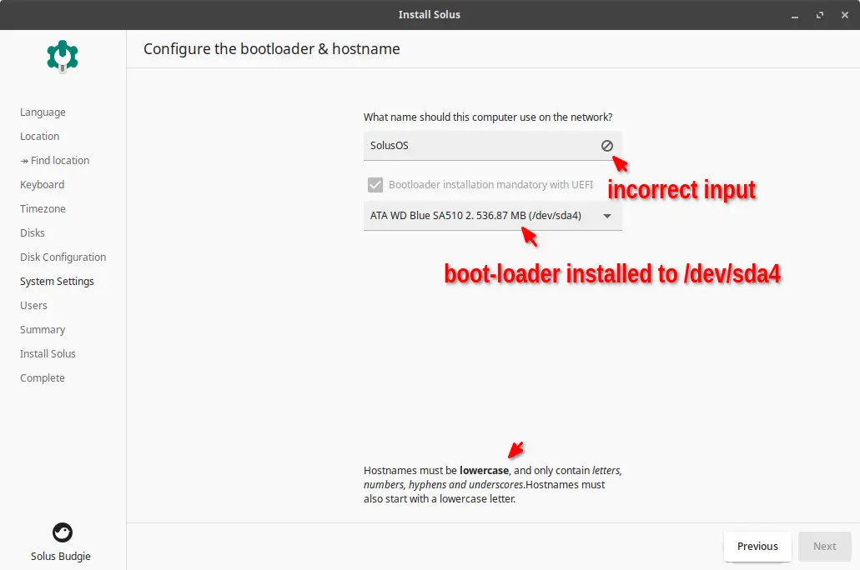This screenshot has height=570, width=860.
Task: Click the 'Hostnames must be lowercase' hint text
Action: (492, 484)
